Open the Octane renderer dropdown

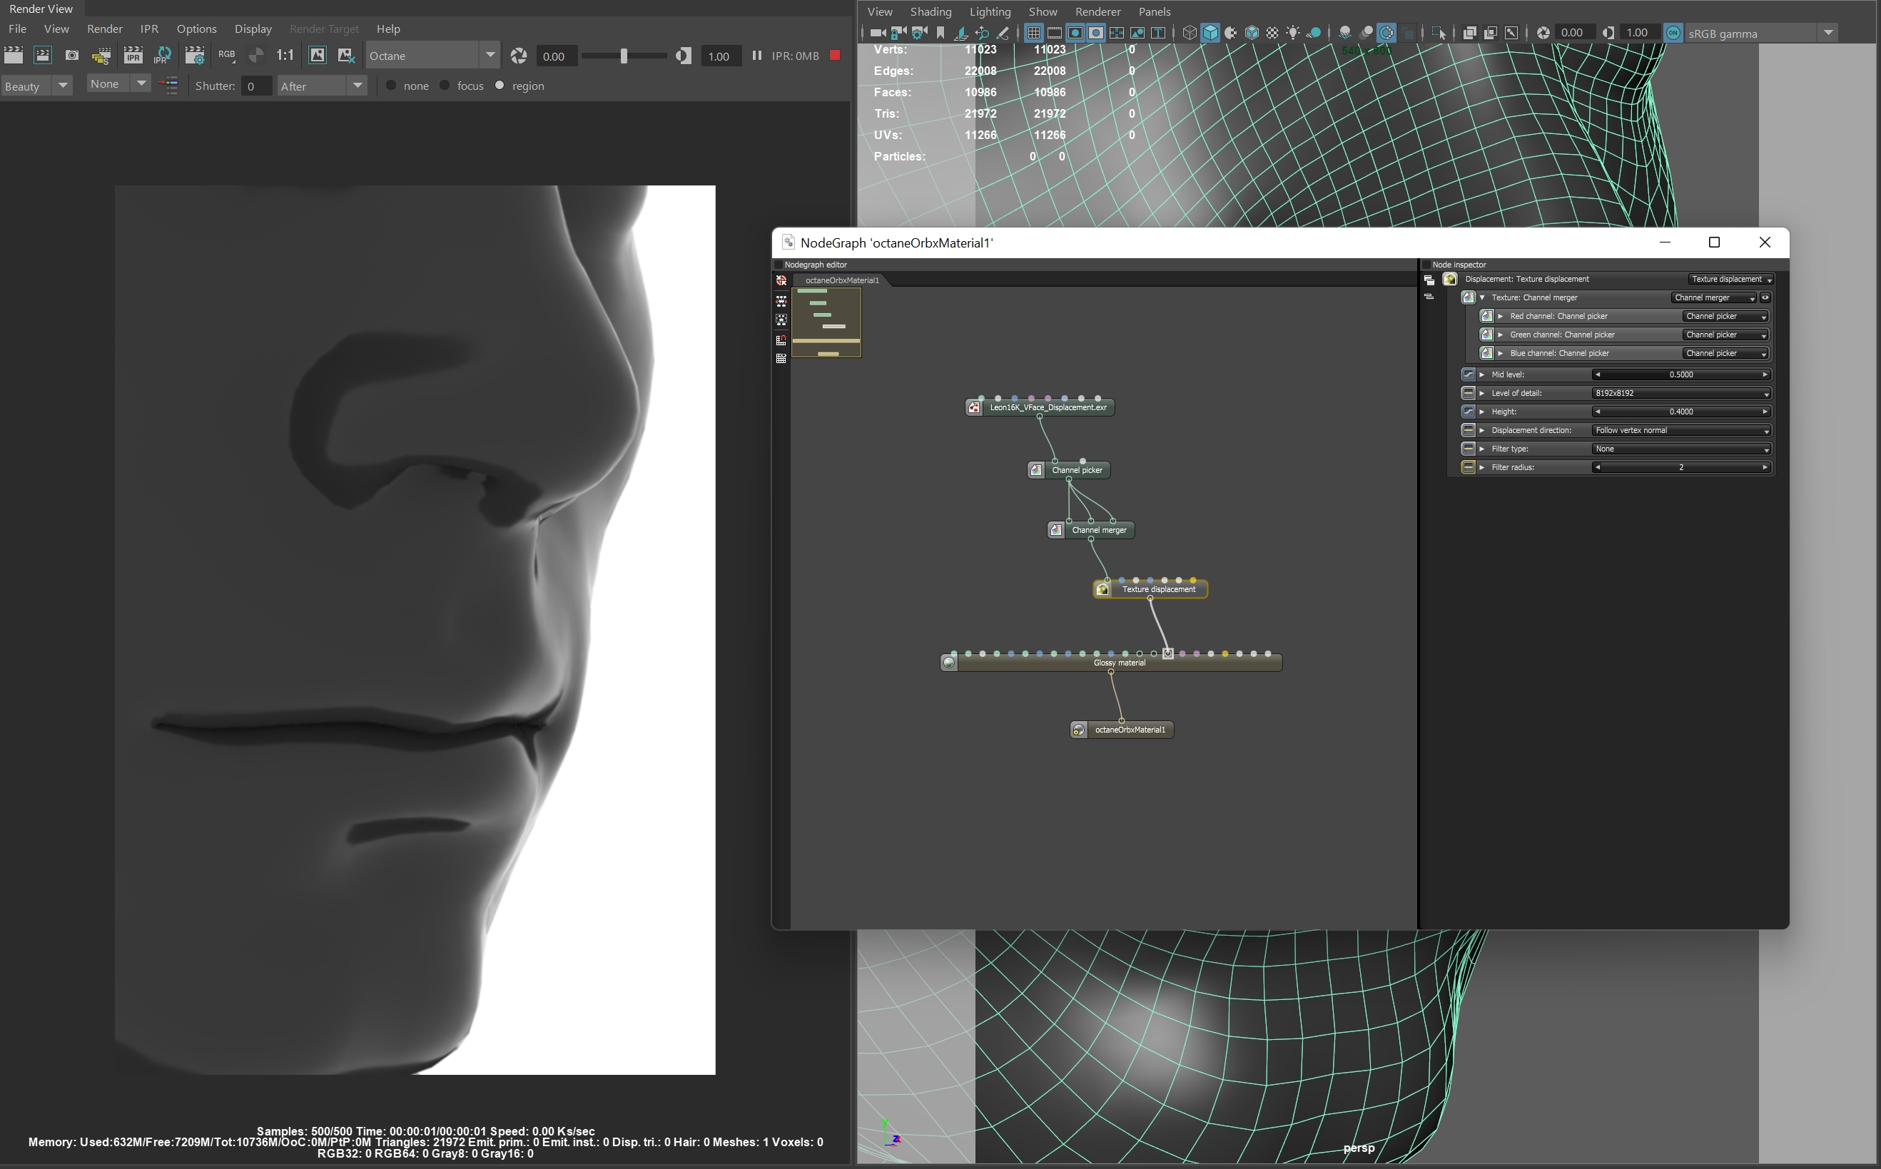click(x=490, y=56)
